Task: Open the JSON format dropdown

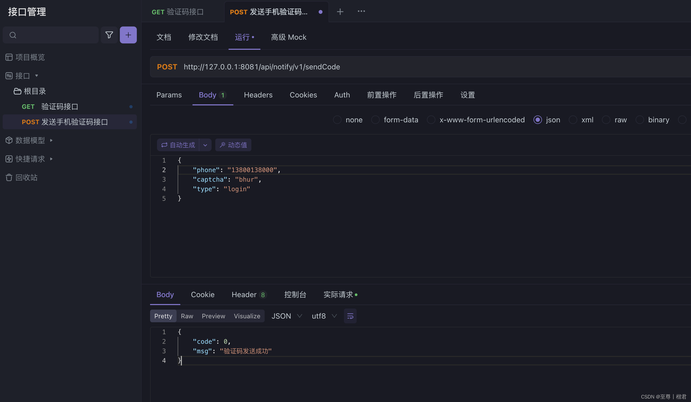Action: pyautogui.click(x=287, y=316)
